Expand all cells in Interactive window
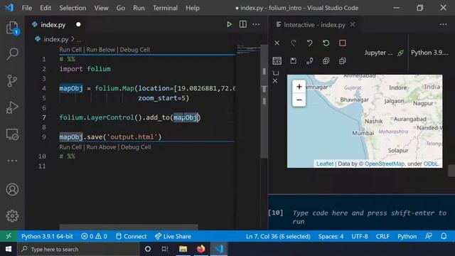 326,60
